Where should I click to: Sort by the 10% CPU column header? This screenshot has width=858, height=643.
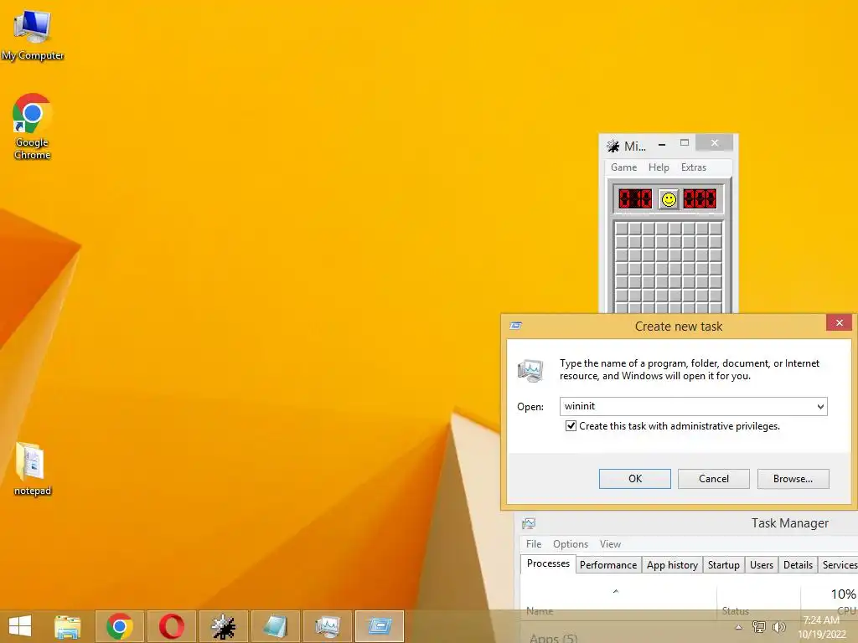pyautogui.click(x=830, y=601)
